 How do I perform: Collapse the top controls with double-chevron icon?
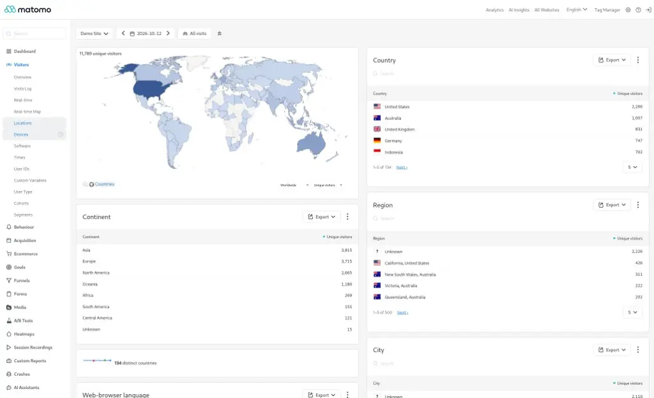click(220, 33)
